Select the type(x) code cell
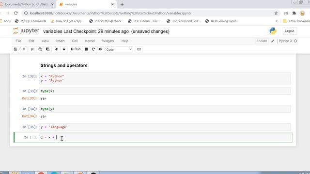The width and height of the screenshot is (310, 174). tap(165, 91)
